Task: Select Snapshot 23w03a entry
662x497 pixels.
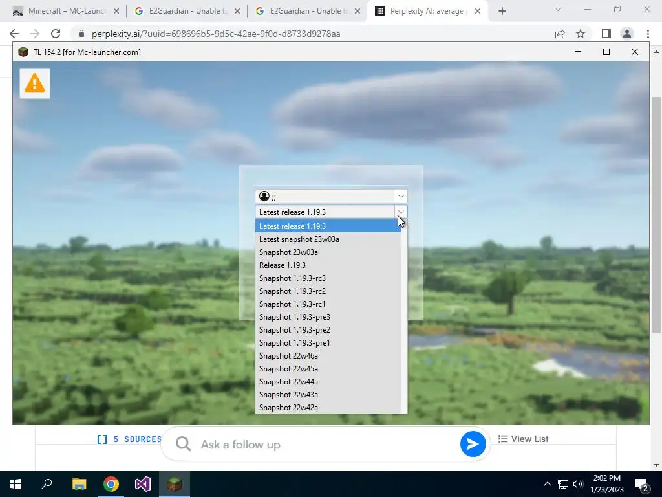Action: [x=328, y=252]
